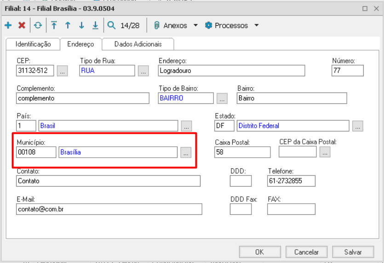Screen dimensions: 384x263
Task: Click the País code field with 1
Action: pyautogui.click(x=26, y=126)
